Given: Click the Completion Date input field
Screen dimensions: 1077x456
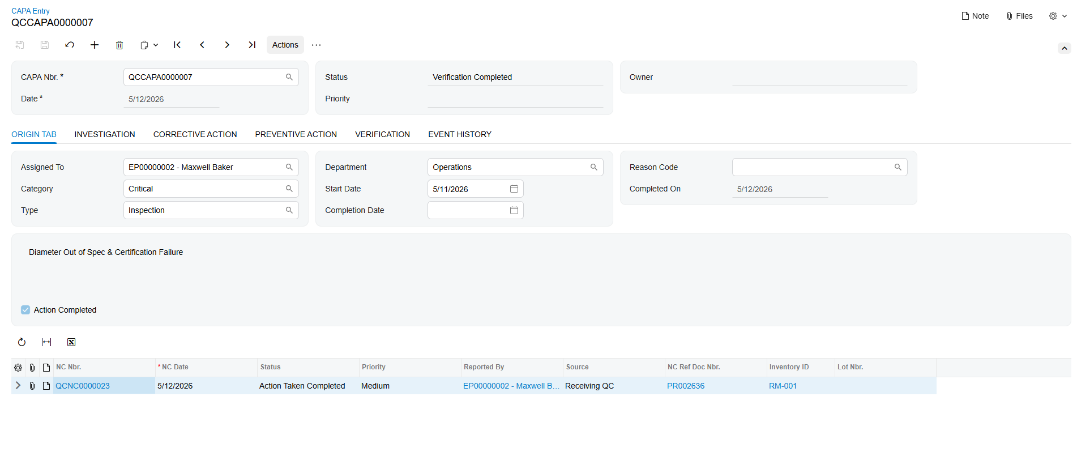Looking at the screenshot, I should tap(476, 210).
